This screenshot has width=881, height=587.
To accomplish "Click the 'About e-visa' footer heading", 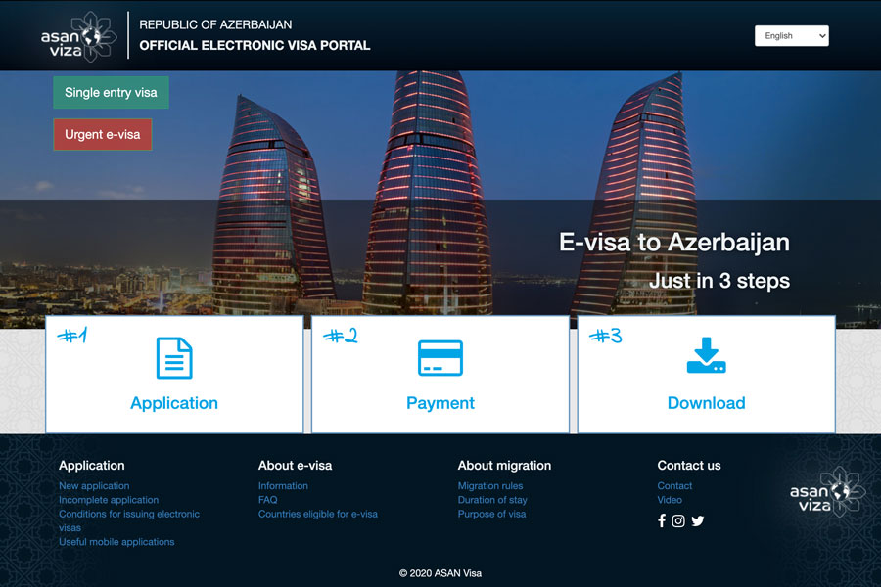I will (x=295, y=466).
